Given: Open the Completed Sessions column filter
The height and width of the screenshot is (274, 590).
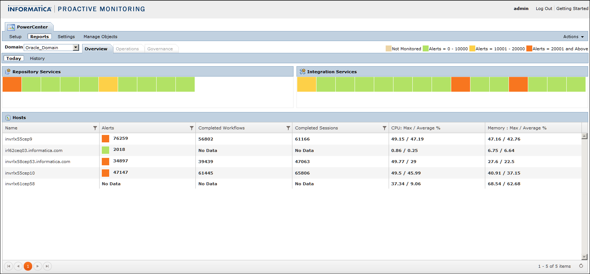Looking at the screenshot, I should click(x=385, y=128).
